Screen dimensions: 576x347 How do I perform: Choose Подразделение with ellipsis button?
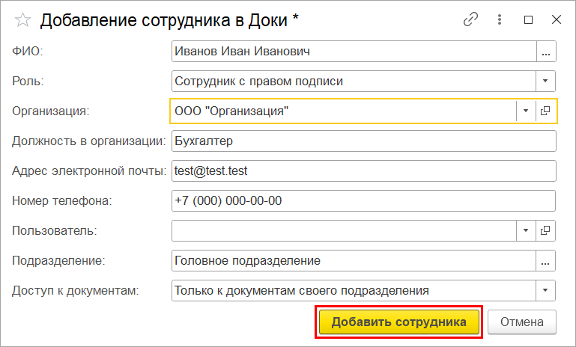click(545, 261)
